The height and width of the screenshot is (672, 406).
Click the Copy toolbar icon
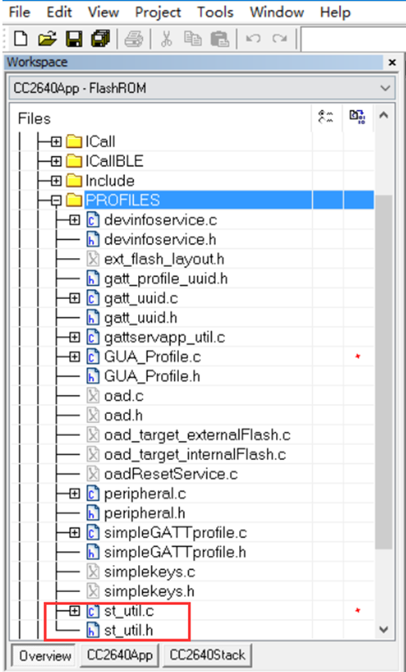coord(193,38)
